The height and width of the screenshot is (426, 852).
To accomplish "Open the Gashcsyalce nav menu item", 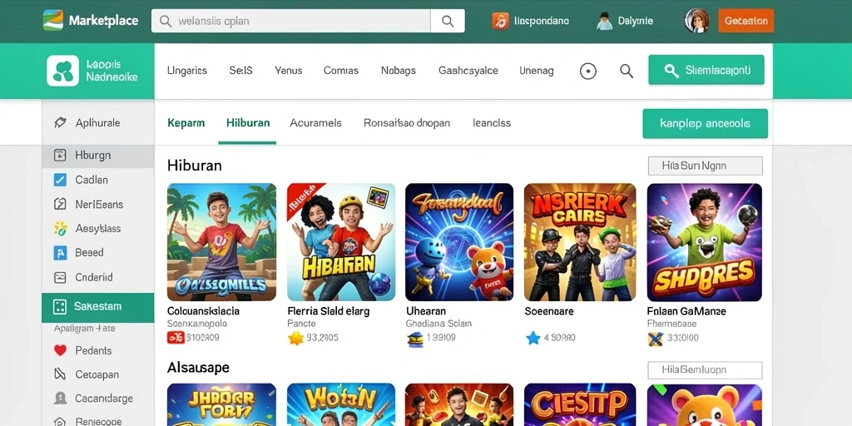I will (468, 71).
